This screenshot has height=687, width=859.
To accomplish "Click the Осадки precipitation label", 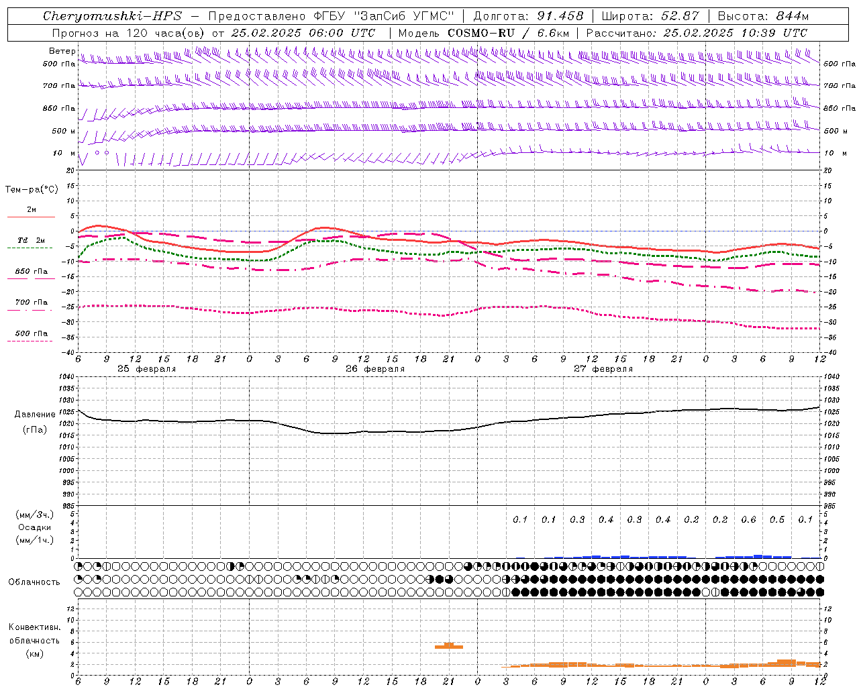I will pos(35,527).
